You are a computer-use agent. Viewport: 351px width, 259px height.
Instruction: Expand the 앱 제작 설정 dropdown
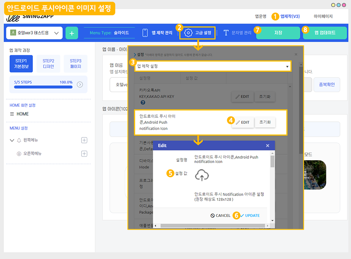click(x=213, y=66)
